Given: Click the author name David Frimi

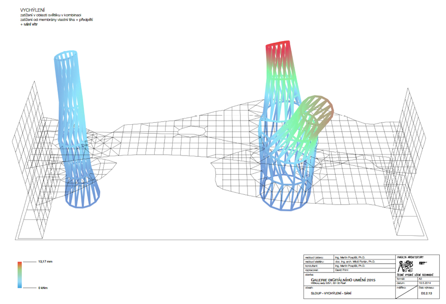Looking at the screenshot, I should pyautogui.click(x=343, y=270).
